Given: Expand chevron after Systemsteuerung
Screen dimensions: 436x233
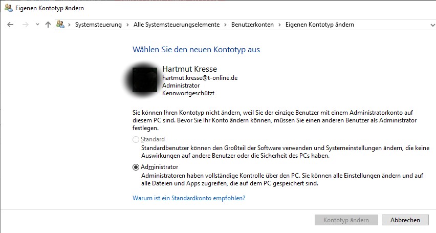Looking at the screenshot, I should 127,25.
